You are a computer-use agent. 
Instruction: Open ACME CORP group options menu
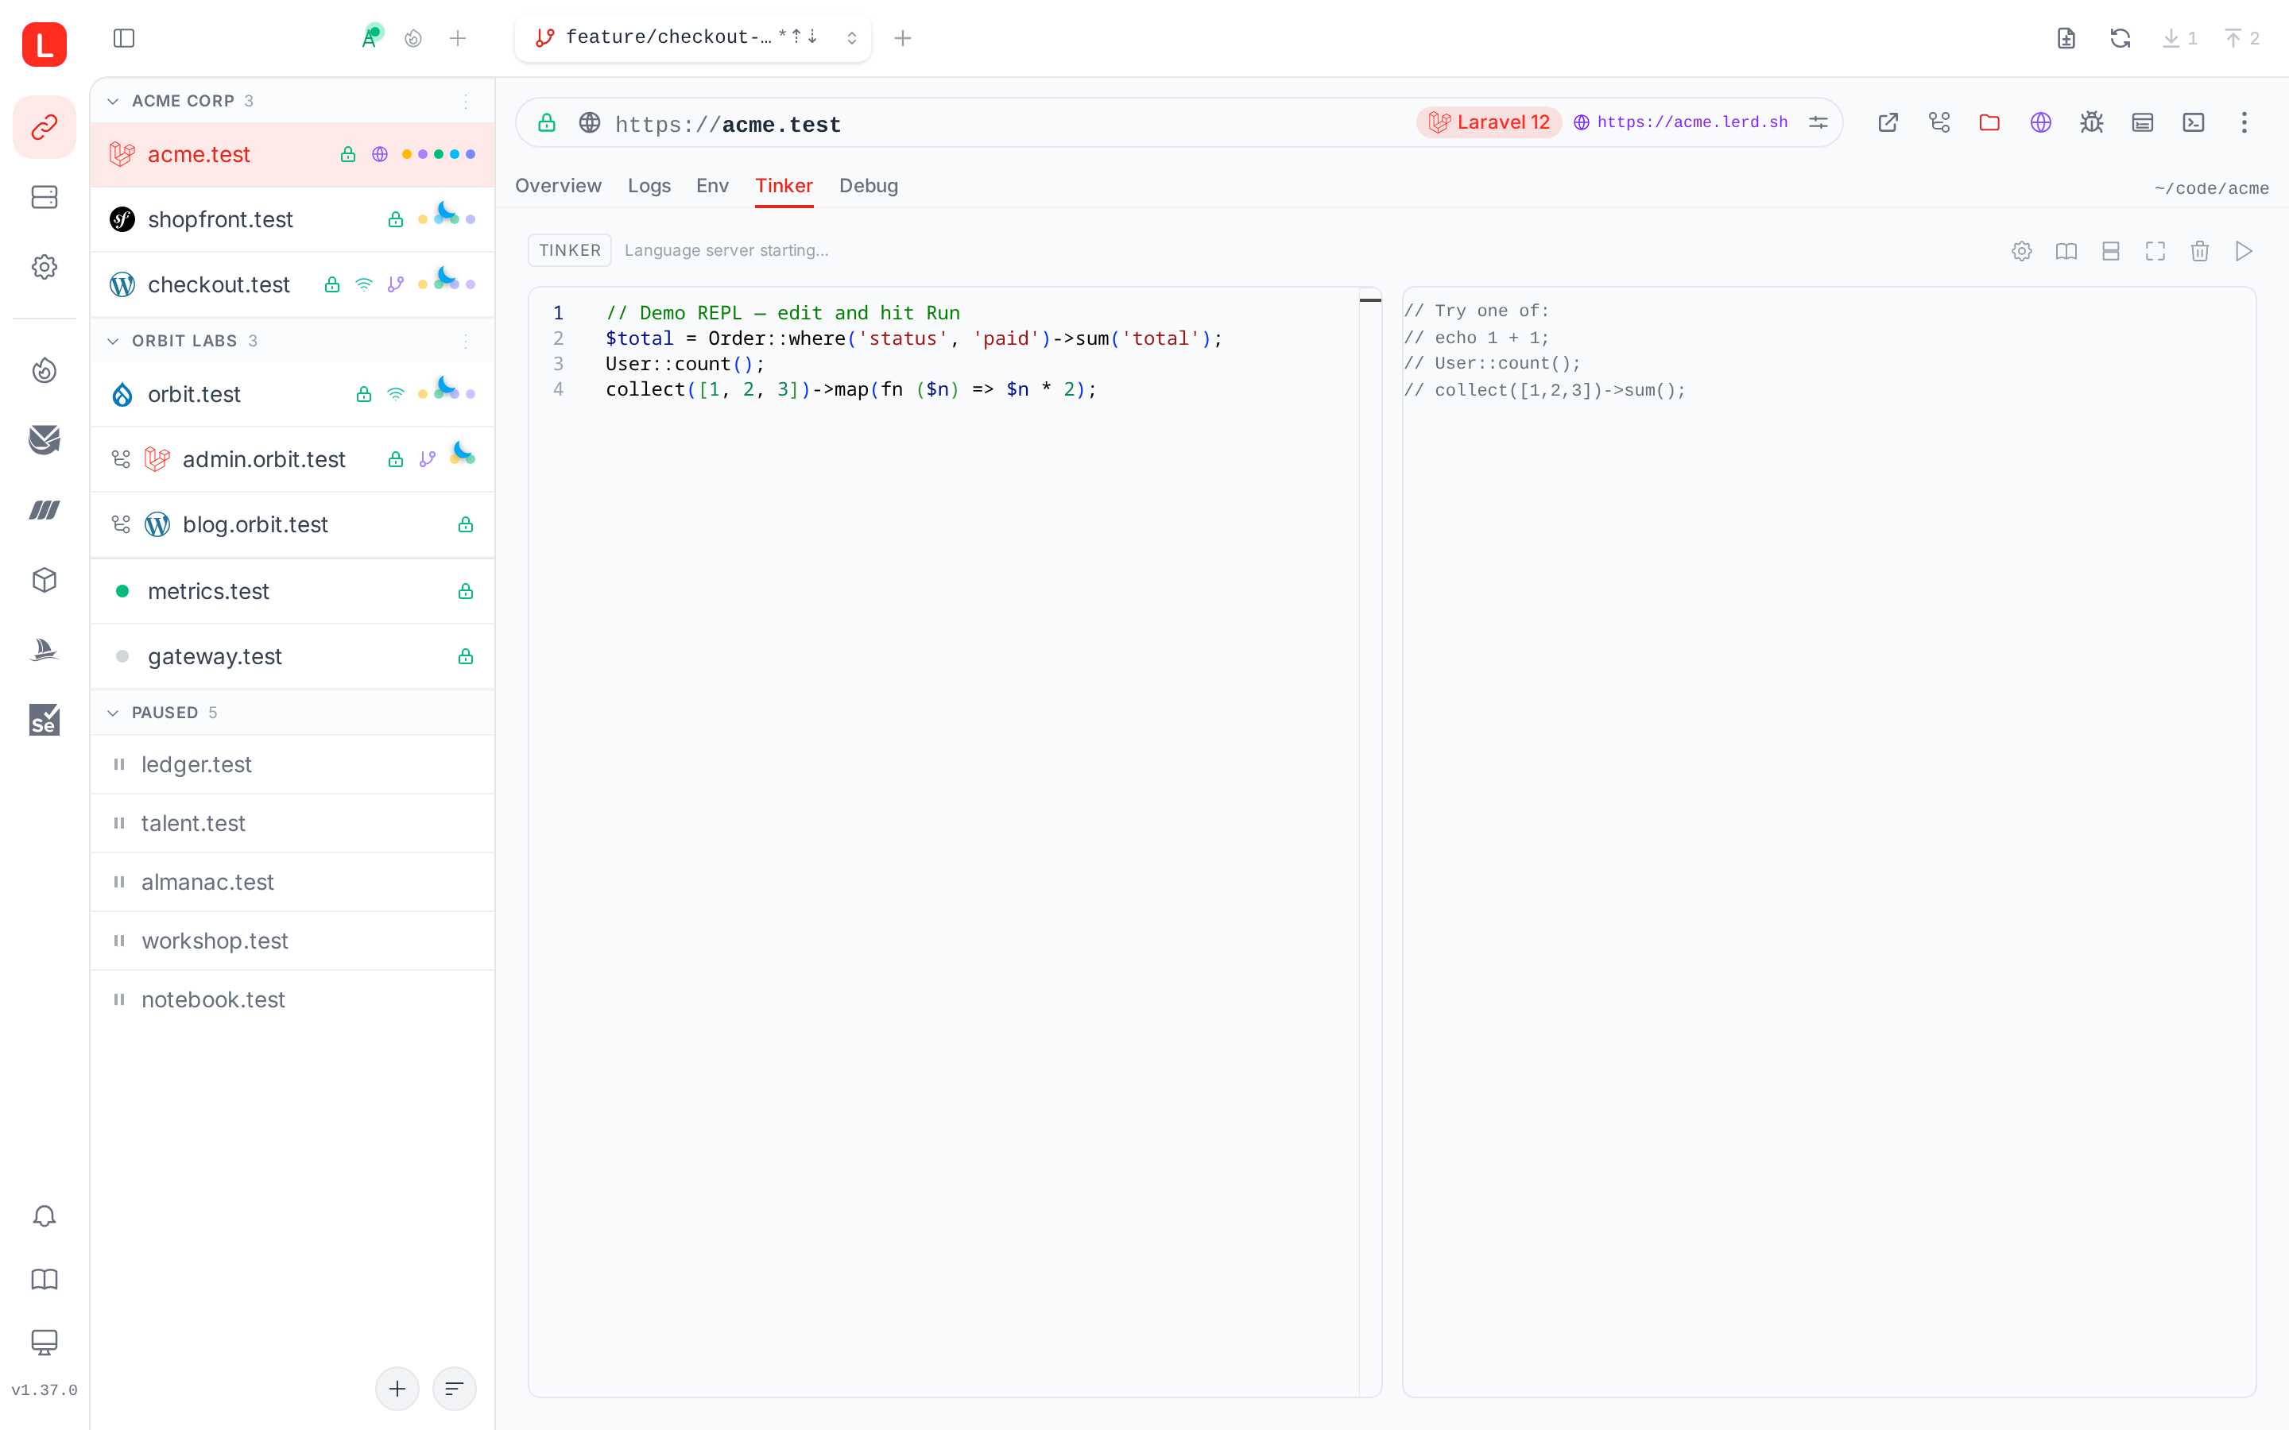click(466, 101)
